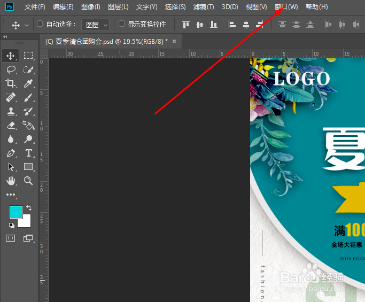
Task: Select the Spot Healing Brush tool
Action: (x=11, y=97)
